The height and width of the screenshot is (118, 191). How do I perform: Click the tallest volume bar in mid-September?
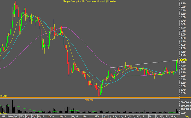[x=12, y=106]
